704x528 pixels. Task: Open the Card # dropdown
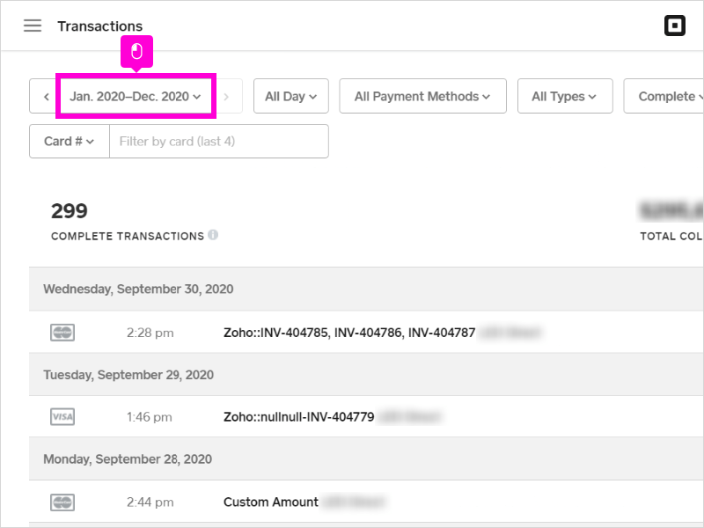tap(69, 141)
